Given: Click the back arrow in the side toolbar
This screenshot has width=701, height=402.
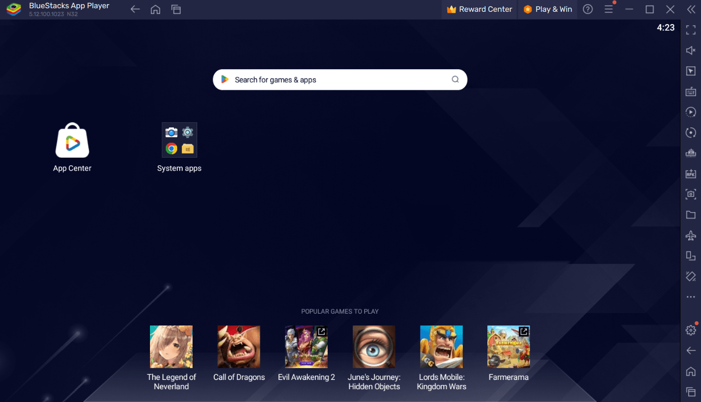Looking at the screenshot, I should click(691, 351).
